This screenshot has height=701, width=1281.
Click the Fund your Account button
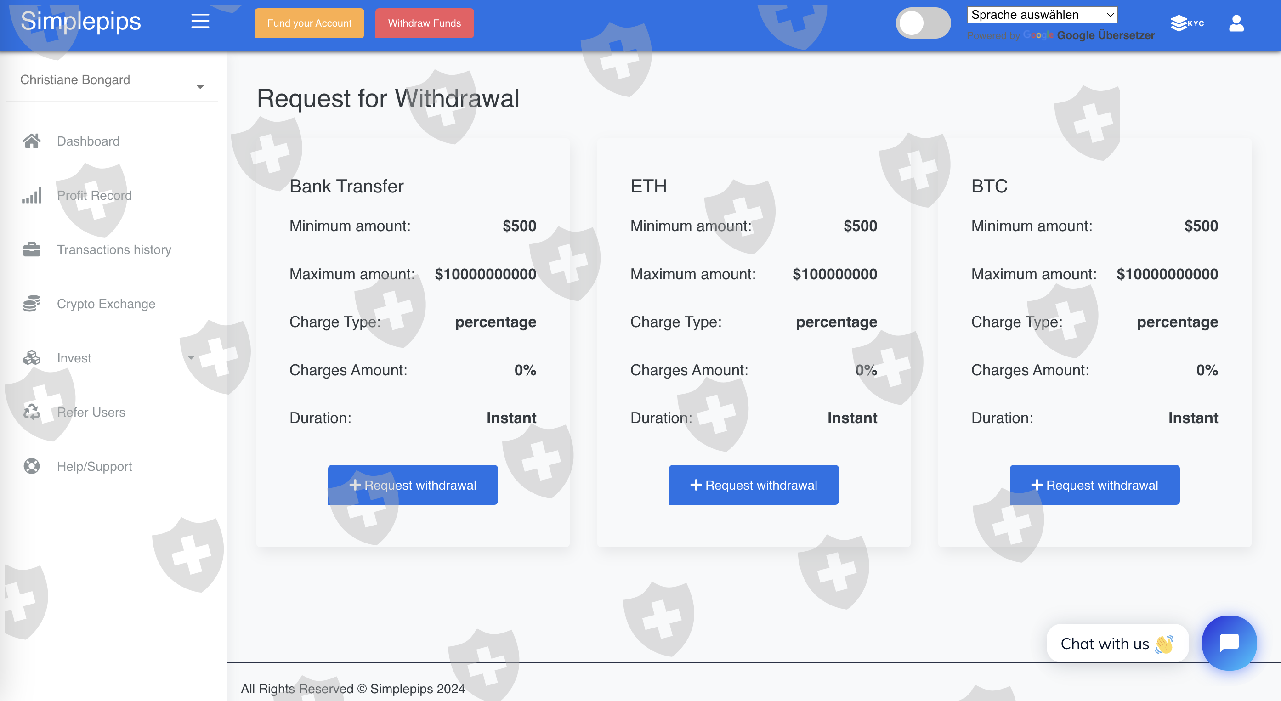tap(309, 23)
